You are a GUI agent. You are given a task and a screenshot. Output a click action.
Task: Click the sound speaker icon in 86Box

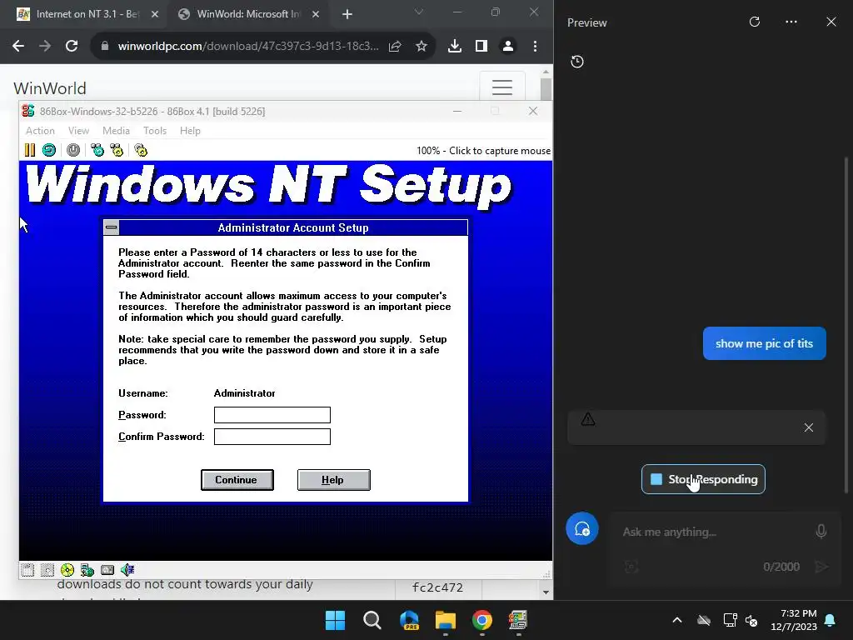127,570
